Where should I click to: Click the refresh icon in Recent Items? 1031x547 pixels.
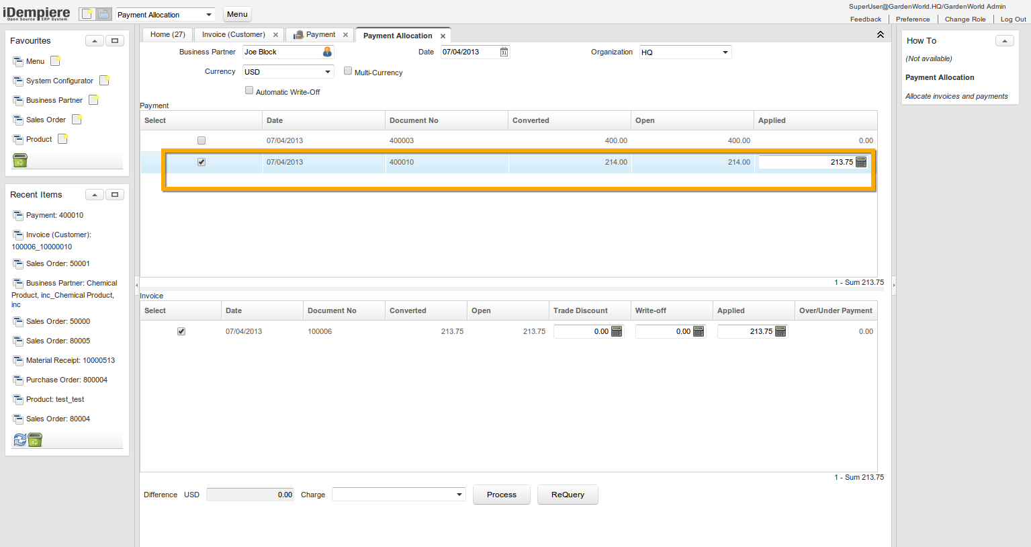[20, 439]
